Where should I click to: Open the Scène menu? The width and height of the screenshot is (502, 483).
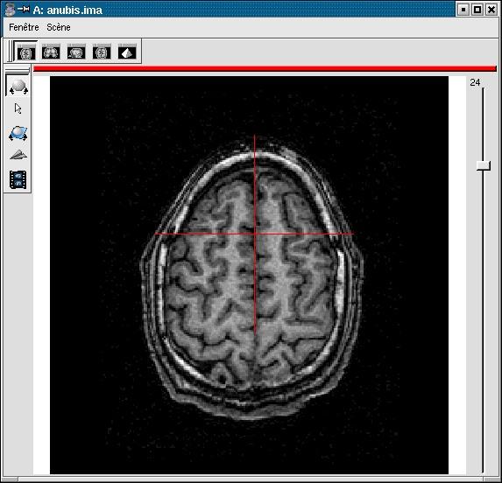coord(59,27)
